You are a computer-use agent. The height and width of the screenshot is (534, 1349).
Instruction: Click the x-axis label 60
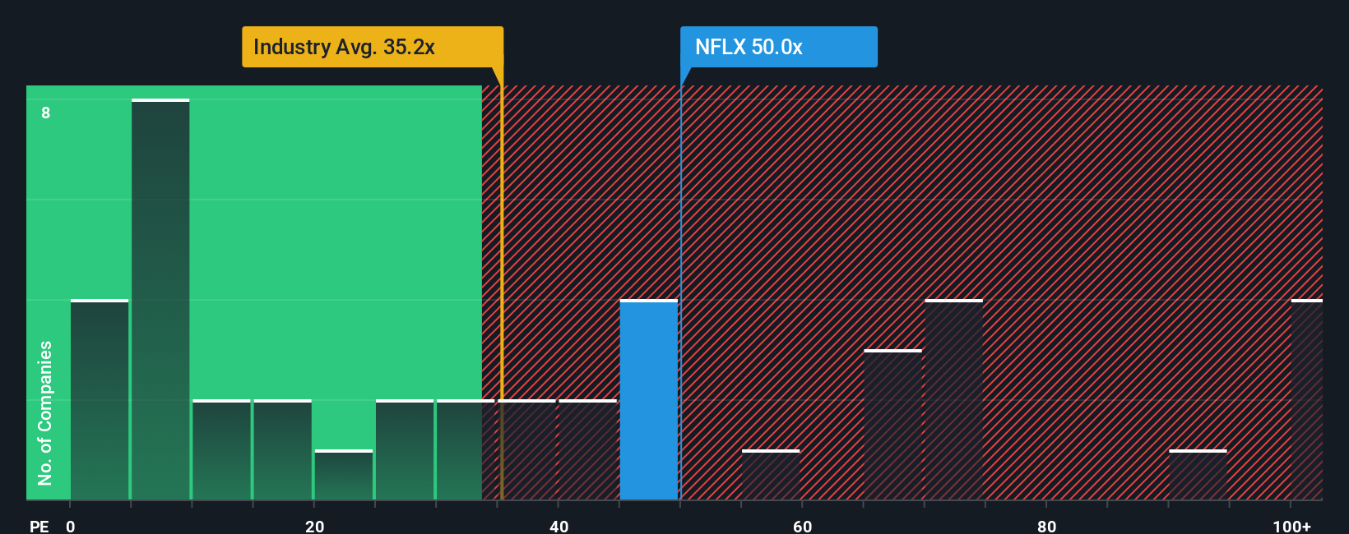pyautogui.click(x=803, y=526)
